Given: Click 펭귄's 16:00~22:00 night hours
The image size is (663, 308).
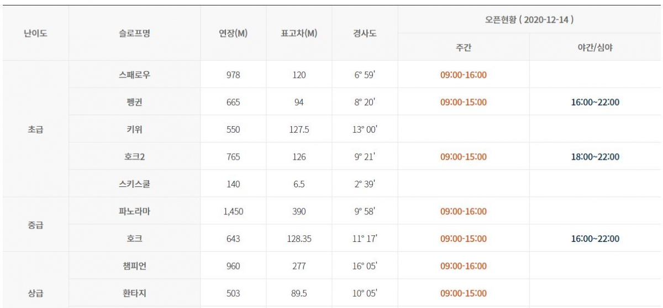Looking at the screenshot, I should click(595, 102).
